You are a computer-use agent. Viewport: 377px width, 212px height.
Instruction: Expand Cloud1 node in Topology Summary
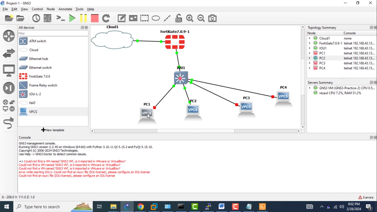pyautogui.click(x=310, y=38)
